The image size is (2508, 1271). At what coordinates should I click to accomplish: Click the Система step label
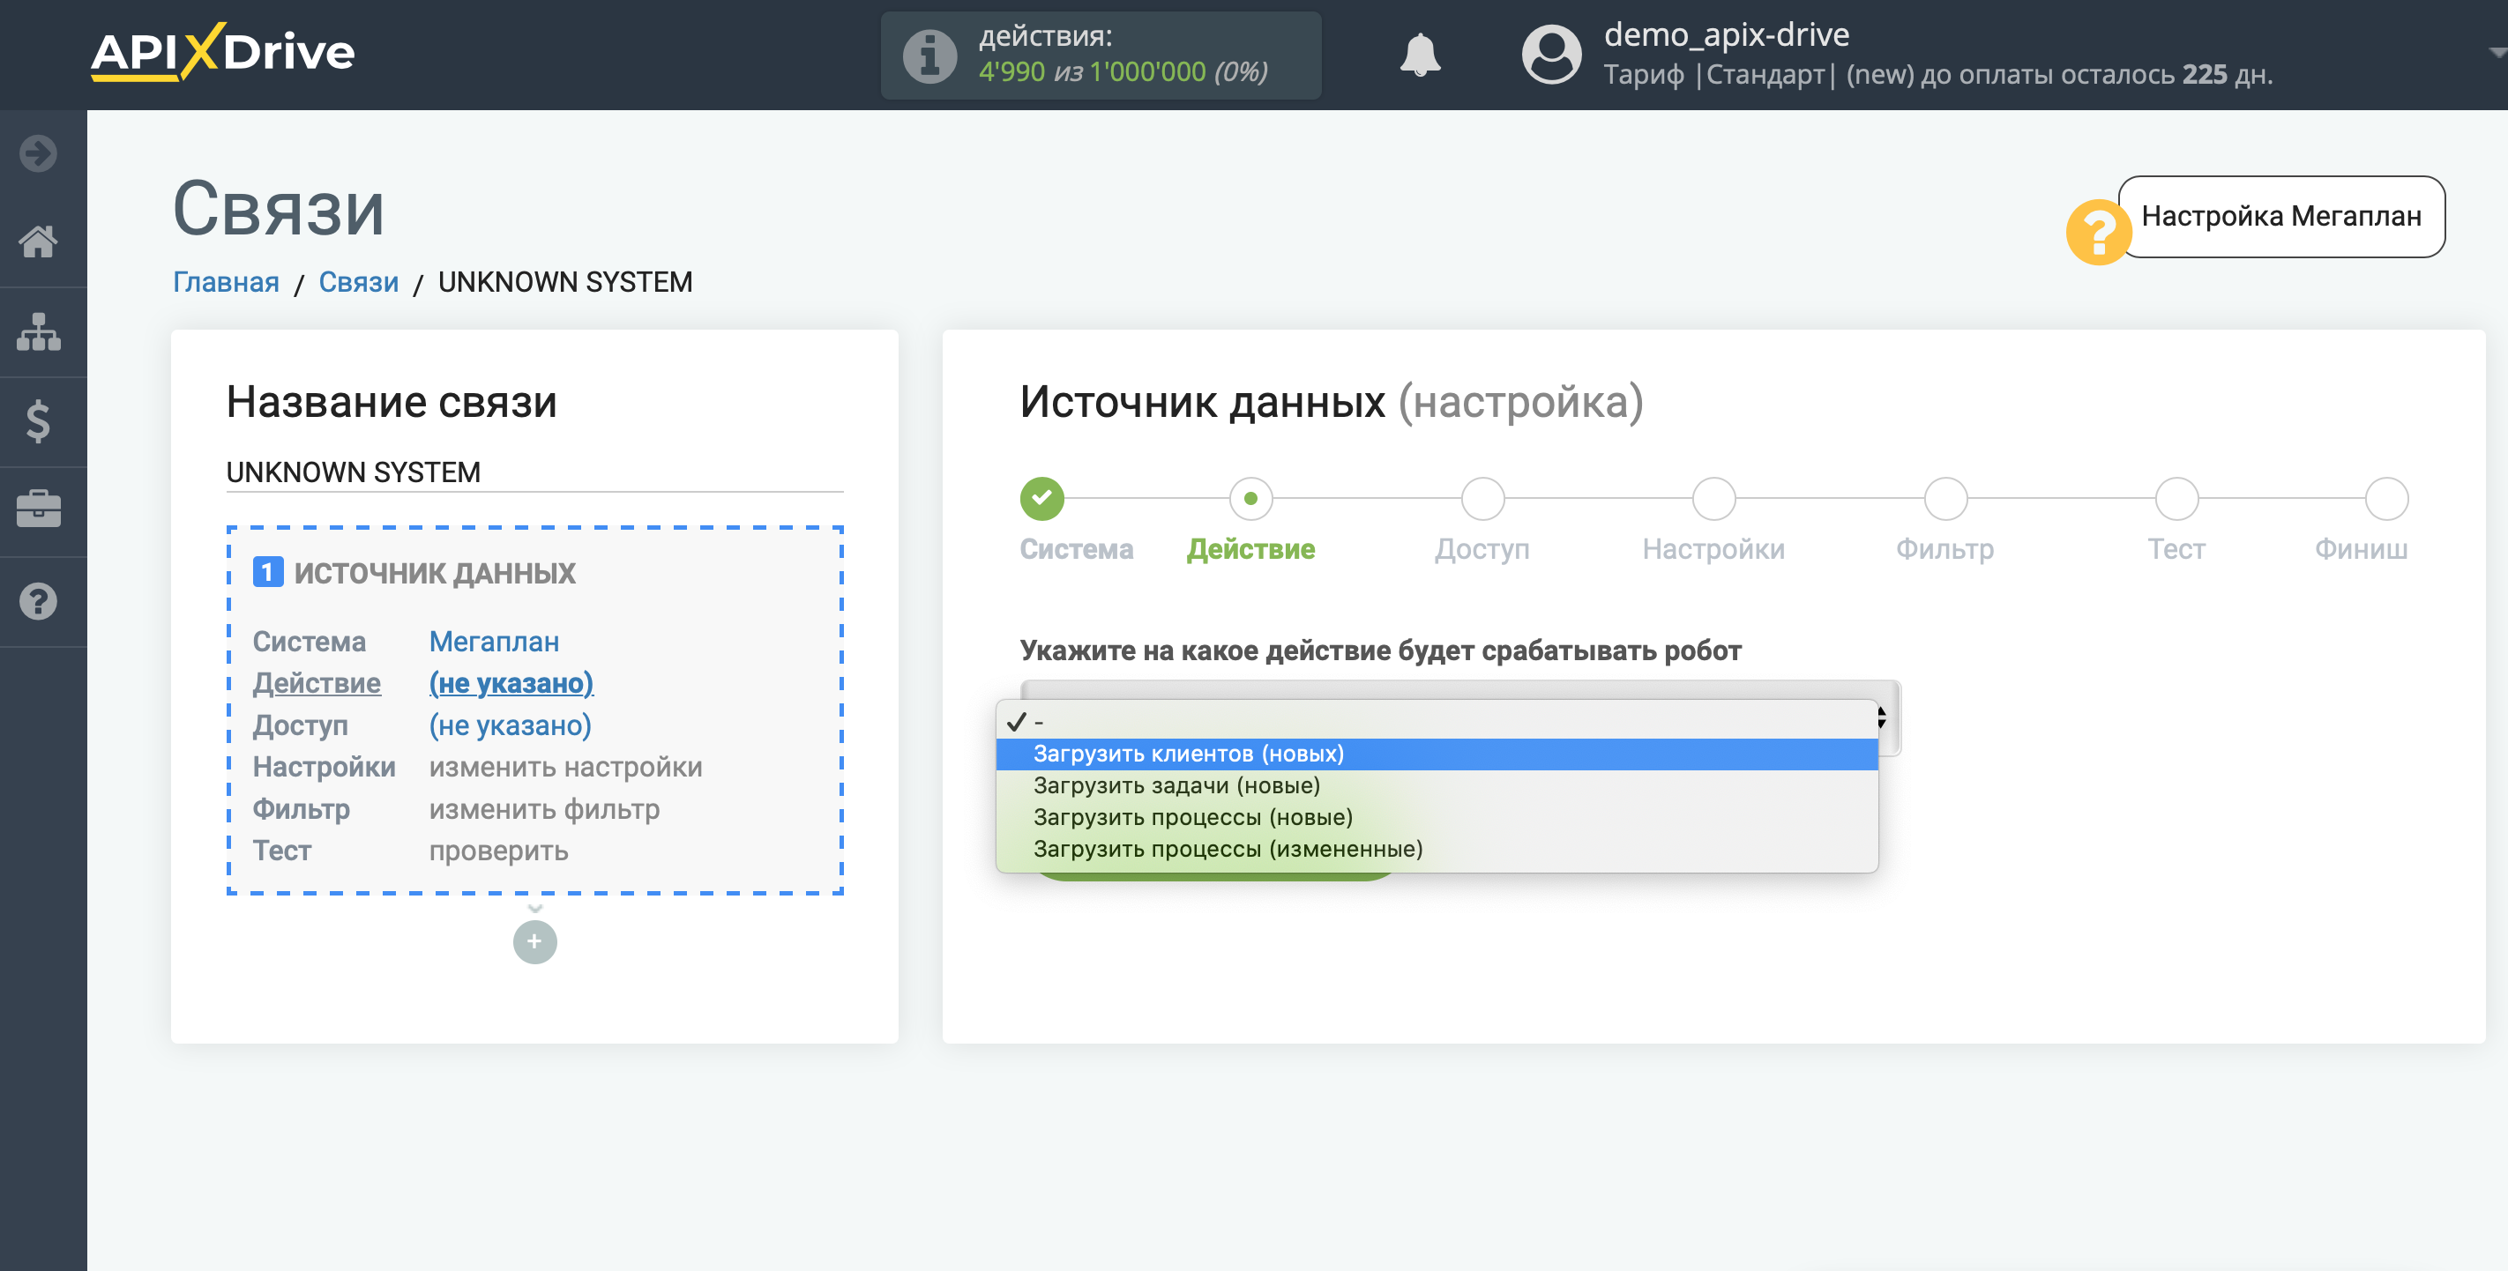pos(1077,550)
